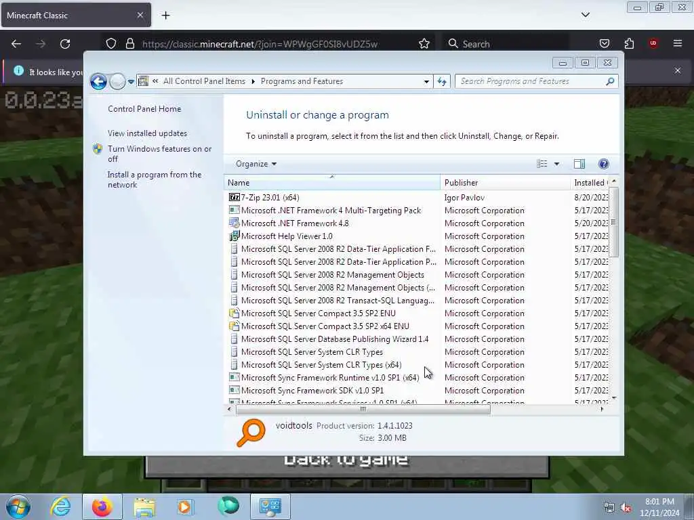The image size is (694, 520).
Task: Select Microsoft SQL Server System CLR Types (x64)
Action: point(321,365)
